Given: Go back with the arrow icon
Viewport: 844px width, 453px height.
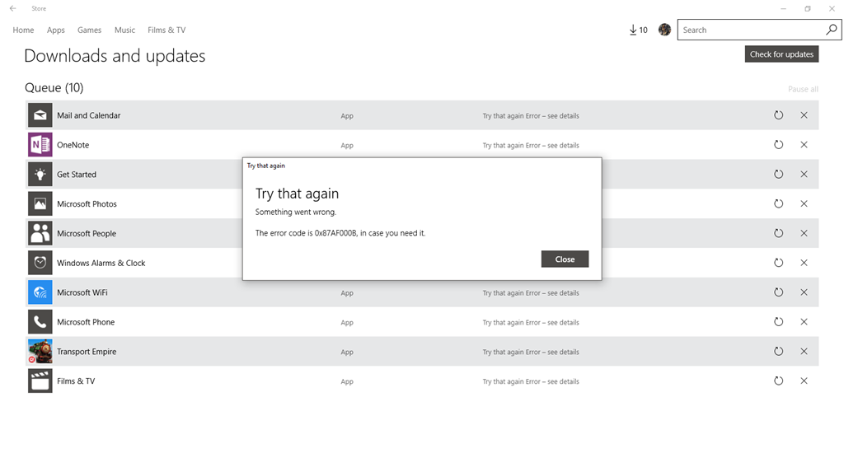Looking at the screenshot, I should point(13,8).
